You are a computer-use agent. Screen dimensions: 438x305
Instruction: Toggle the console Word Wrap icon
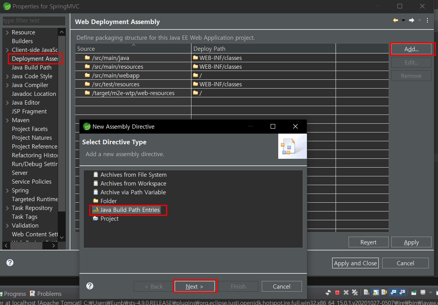click(384, 292)
